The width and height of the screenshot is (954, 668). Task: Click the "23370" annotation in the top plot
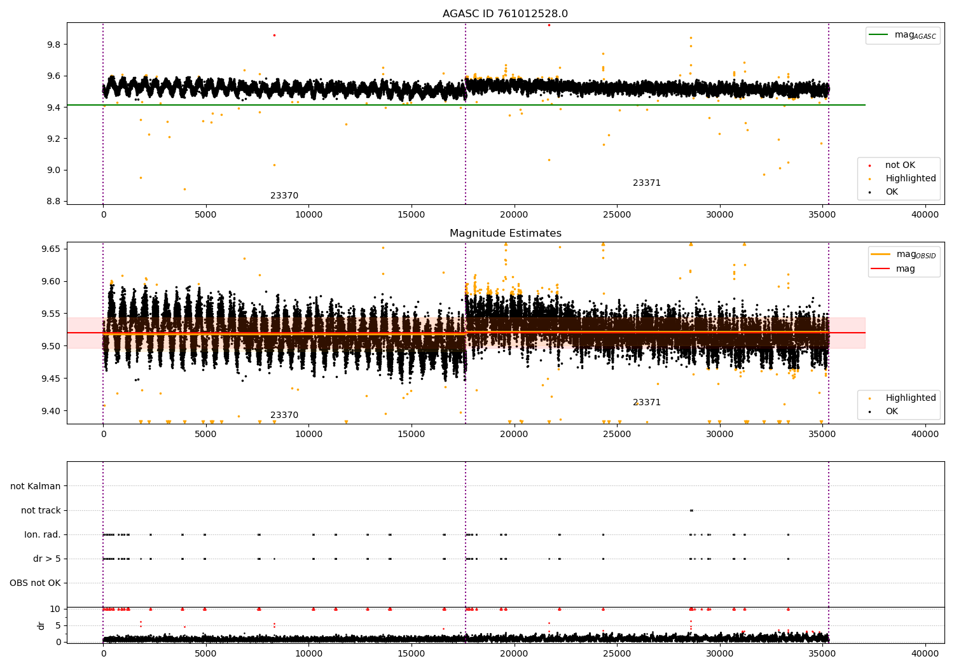click(284, 196)
